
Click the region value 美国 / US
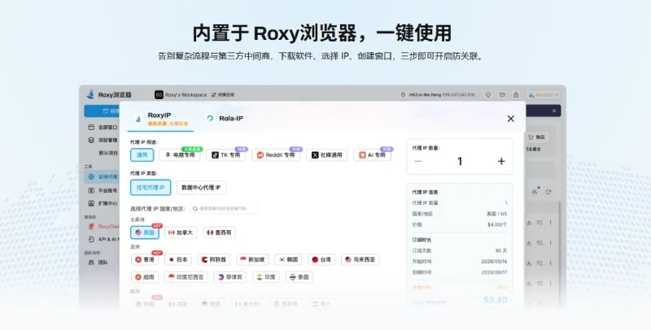point(496,214)
